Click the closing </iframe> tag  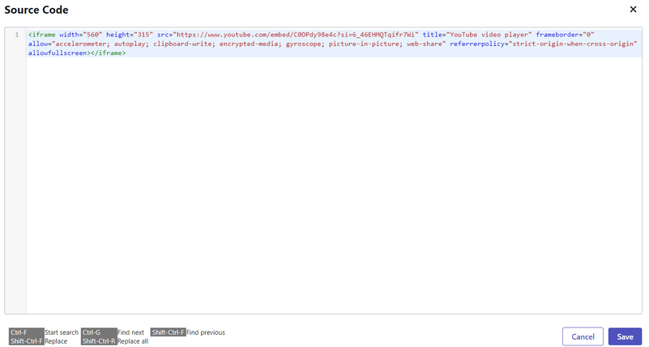[x=108, y=53]
